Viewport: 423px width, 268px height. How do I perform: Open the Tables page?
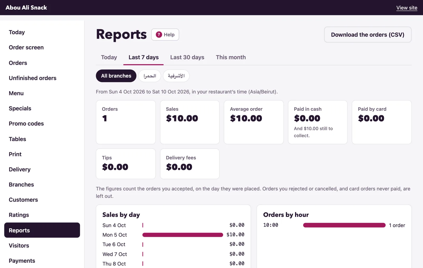[x=42, y=139]
